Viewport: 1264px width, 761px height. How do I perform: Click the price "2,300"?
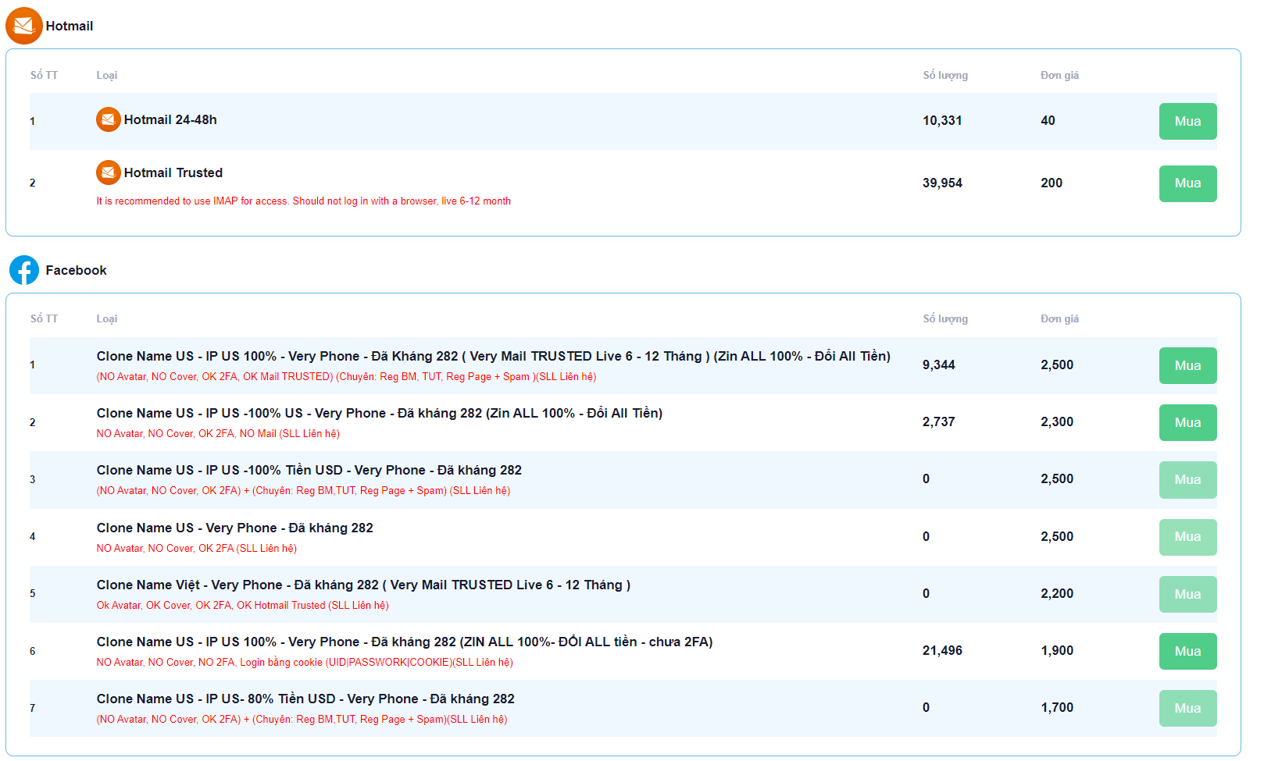pyautogui.click(x=1057, y=421)
